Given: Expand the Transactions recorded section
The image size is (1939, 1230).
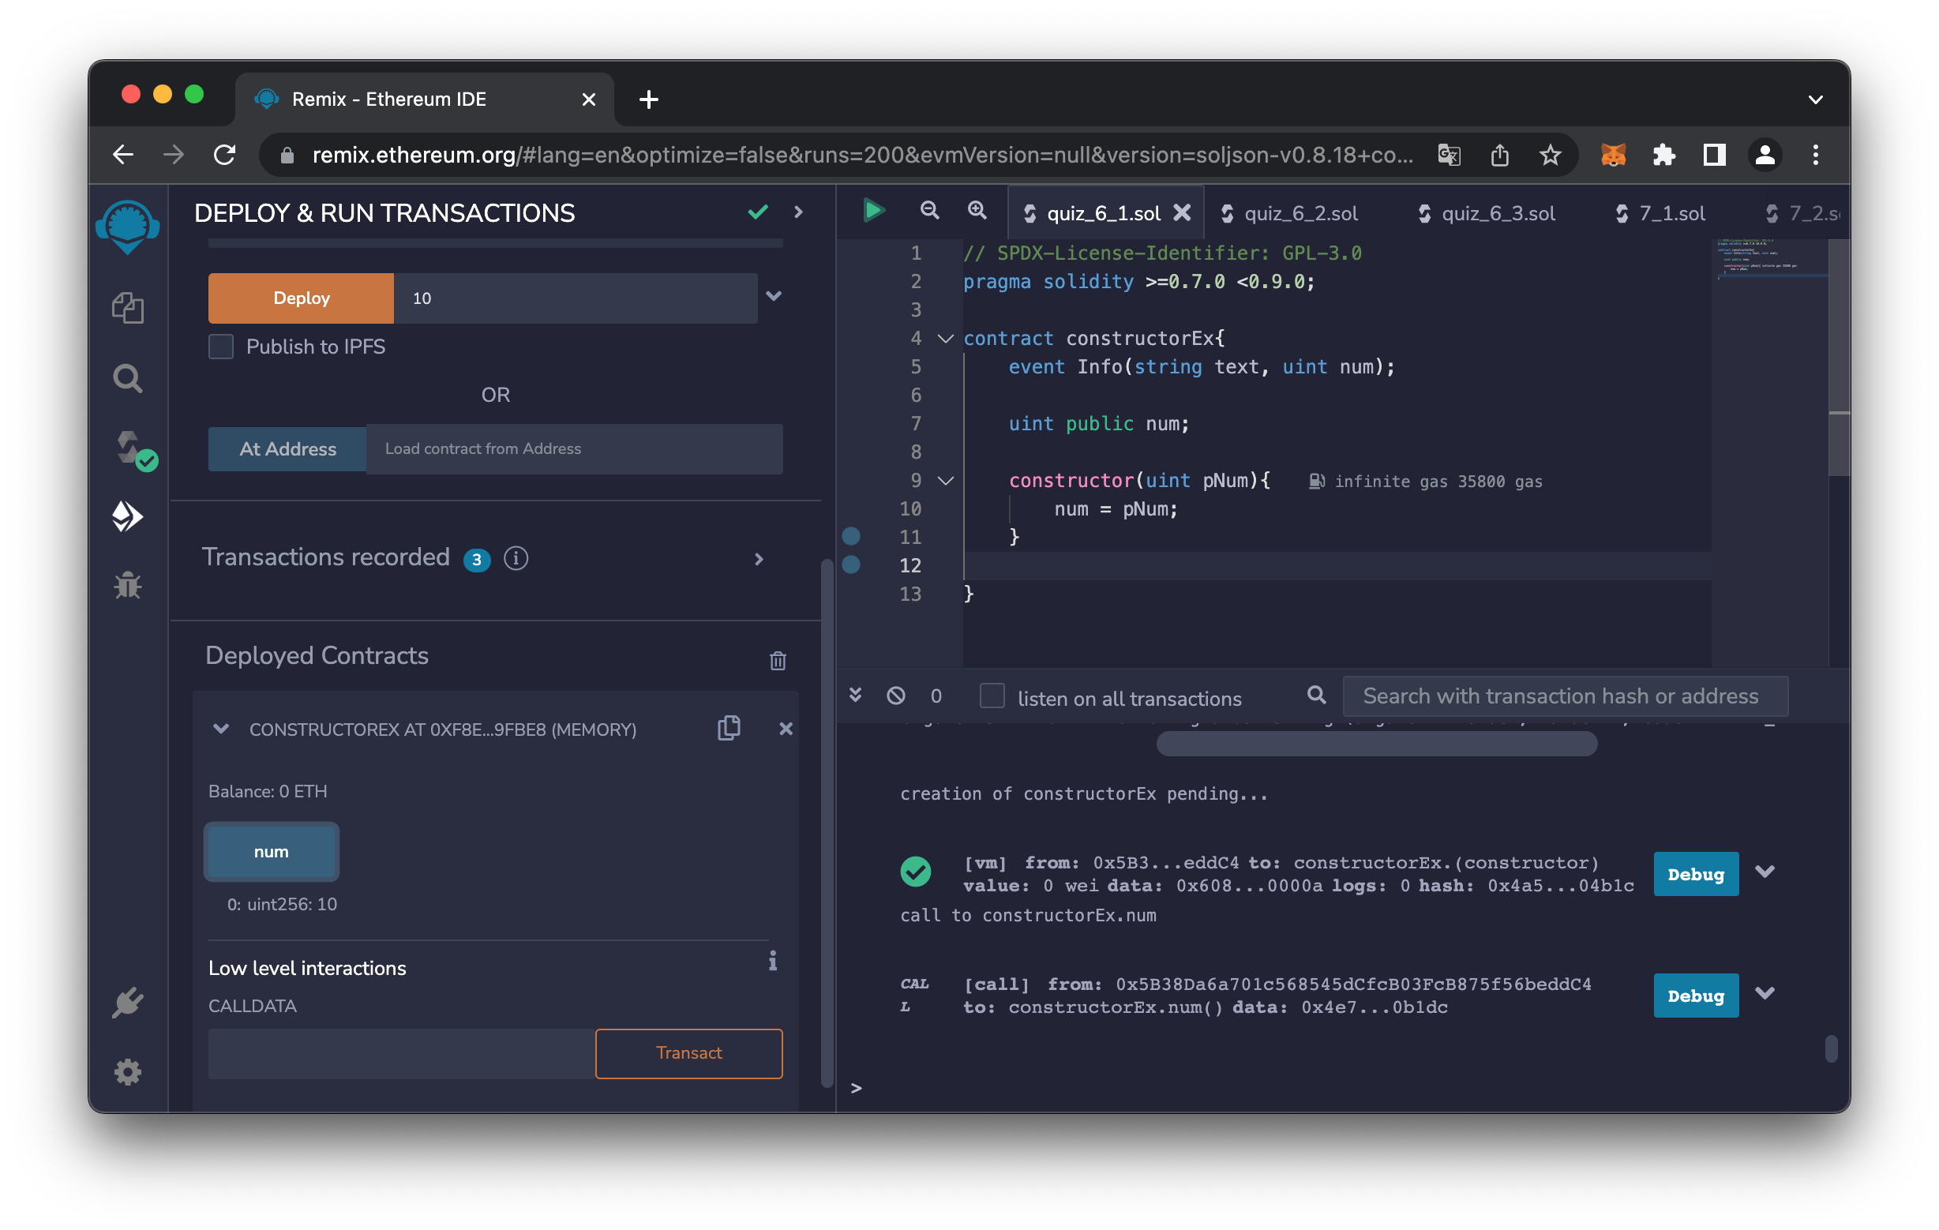Looking at the screenshot, I should (759, 559).
